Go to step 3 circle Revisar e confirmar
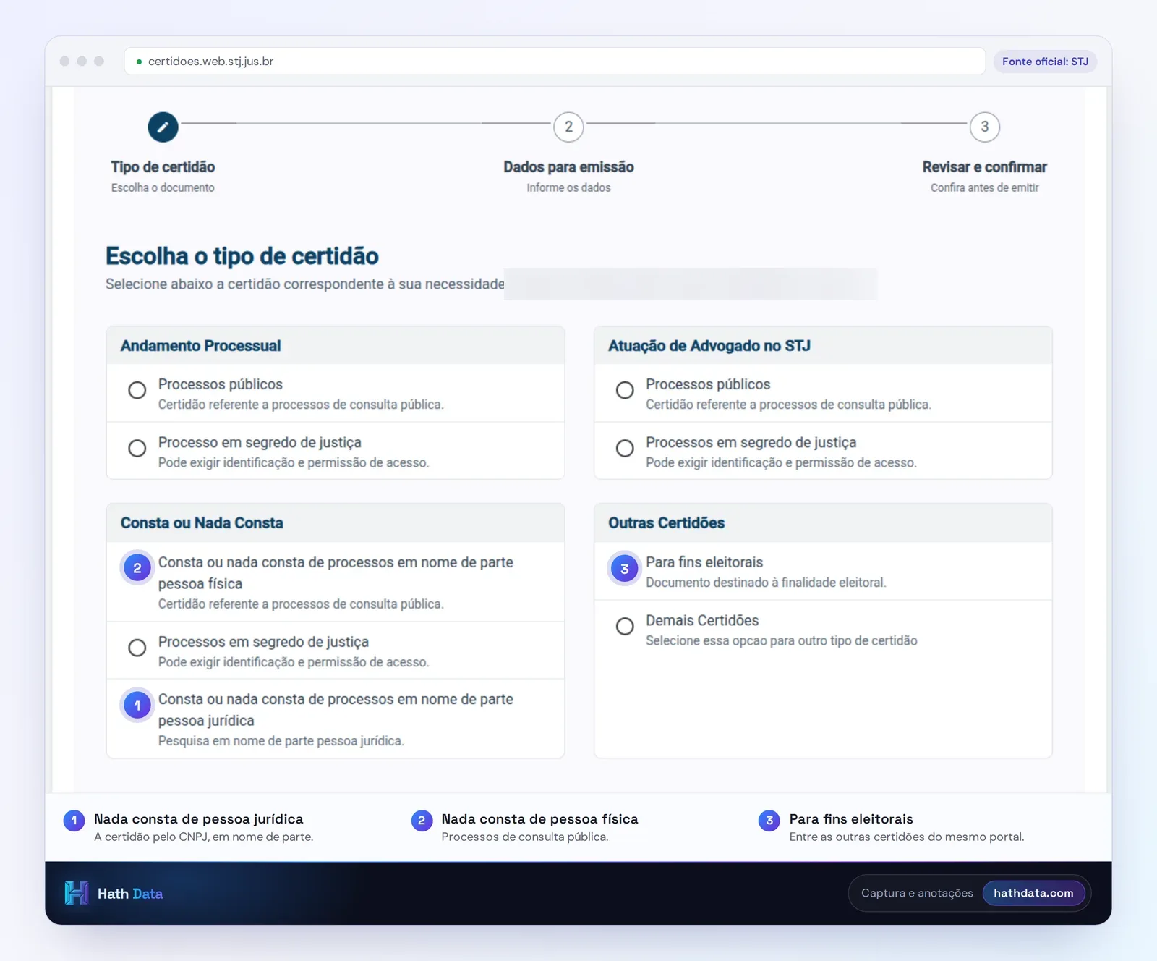The image size is (1157, 961). (984, 127)
